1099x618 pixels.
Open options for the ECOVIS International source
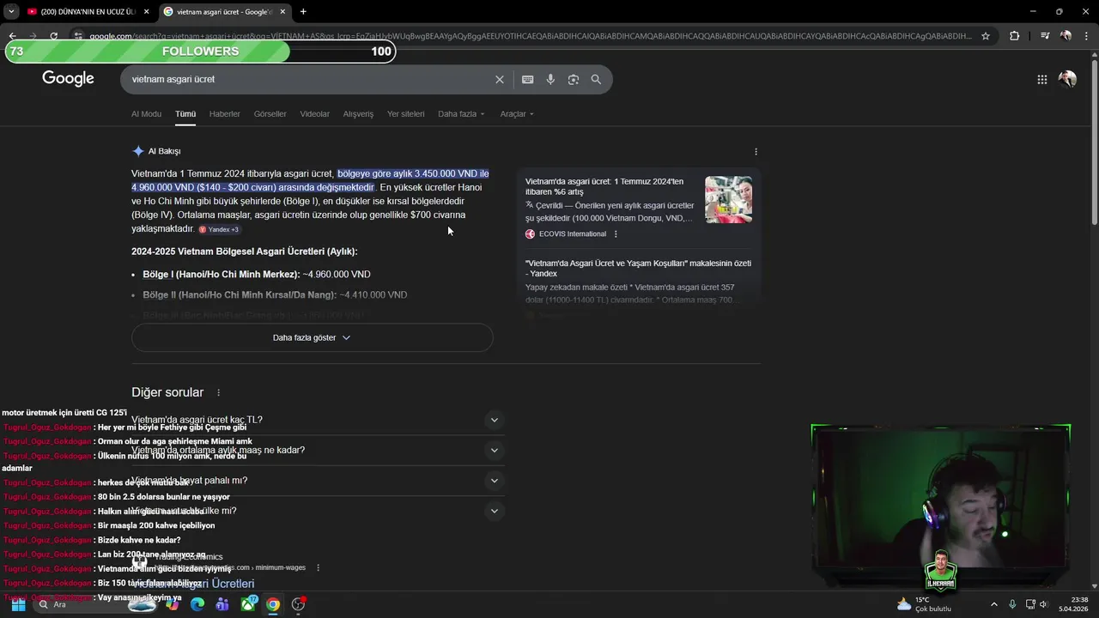pos(616,233)
